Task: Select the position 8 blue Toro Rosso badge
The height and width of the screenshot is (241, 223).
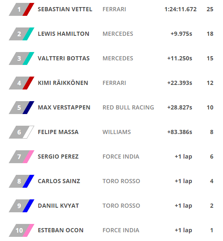Action: pos(22,181)
